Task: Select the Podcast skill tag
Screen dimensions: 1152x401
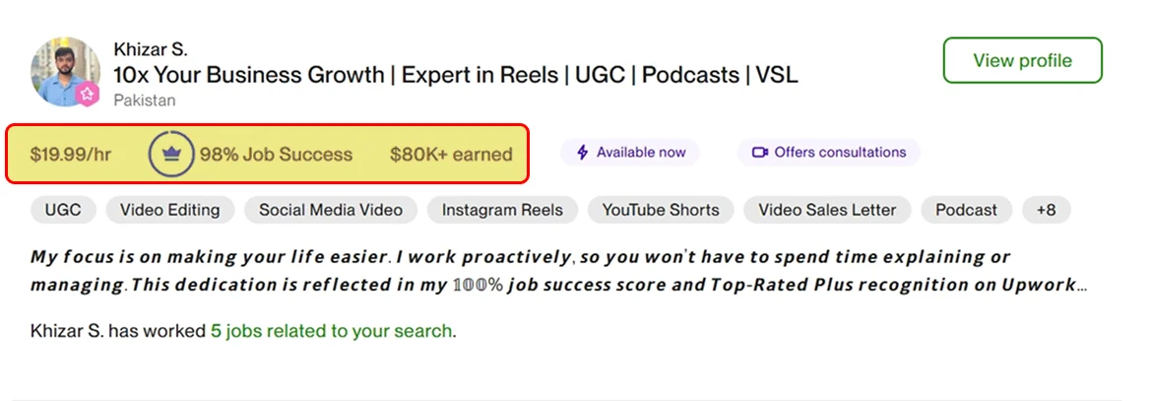Action: (966, 210)
